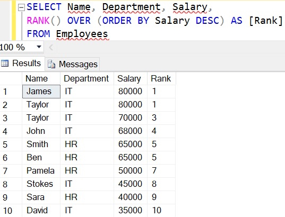Click the top-left grid corner select-all cell

coord(11,78)
